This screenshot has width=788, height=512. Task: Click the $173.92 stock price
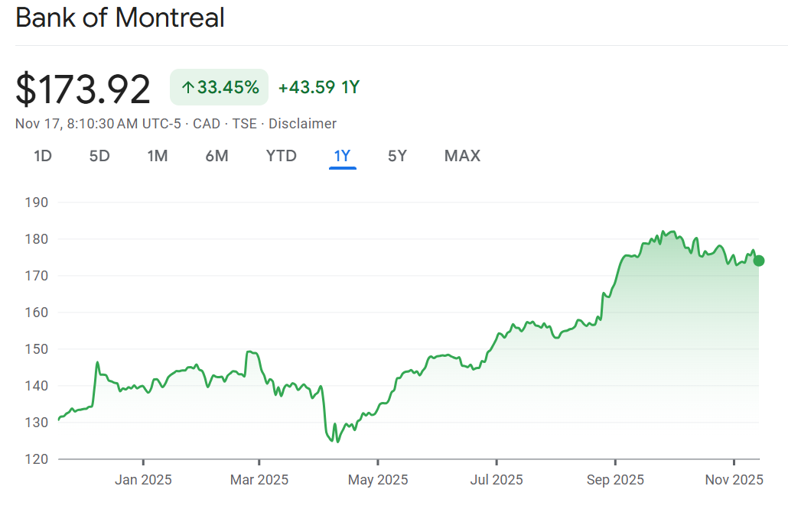pyautogui.click(x=83, y=89)
